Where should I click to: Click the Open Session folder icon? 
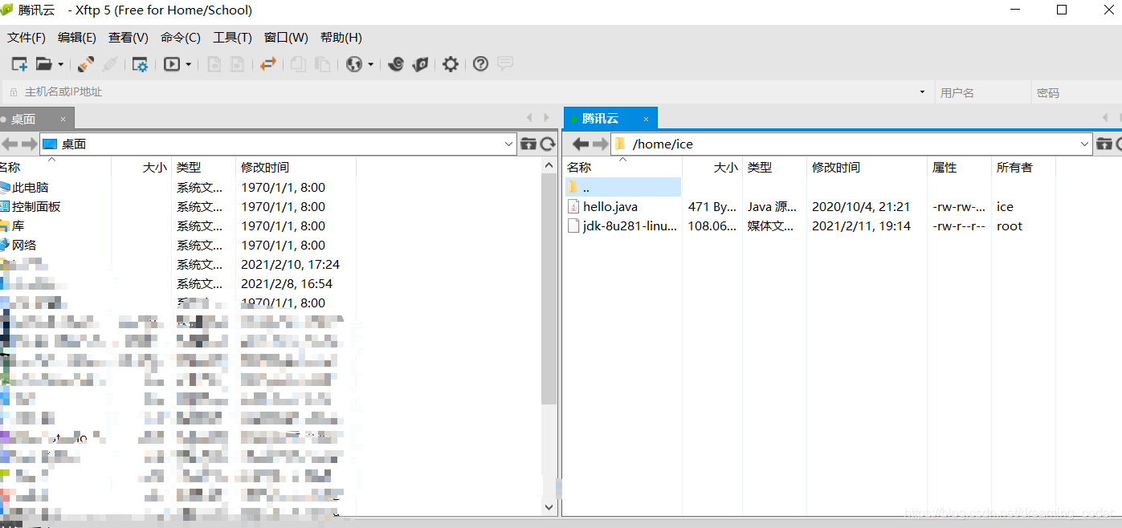(x=44, y=64)
